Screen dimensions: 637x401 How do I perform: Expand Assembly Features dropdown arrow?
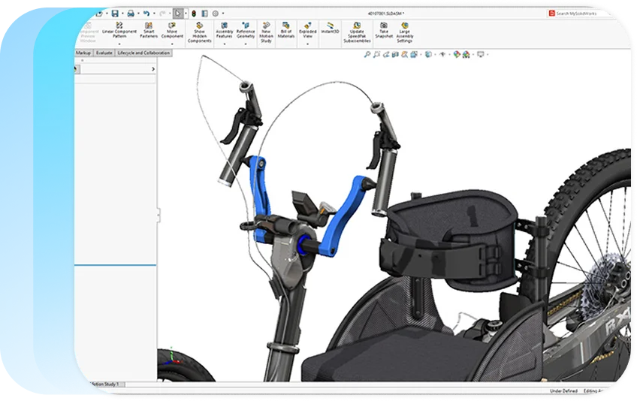click(x=225, y=44)
